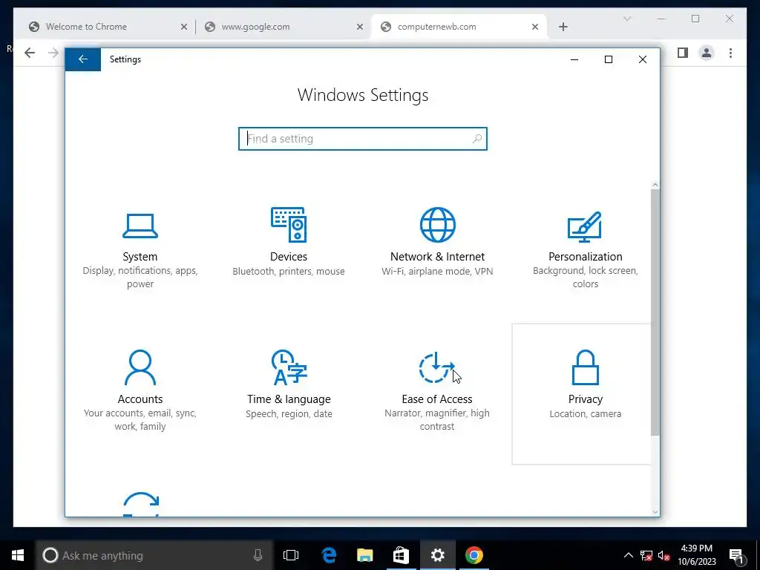Click the 'Wi-Fi, airplane mode, VPN' description
Screen dimensions: 760x570
(x=437, y=272)
